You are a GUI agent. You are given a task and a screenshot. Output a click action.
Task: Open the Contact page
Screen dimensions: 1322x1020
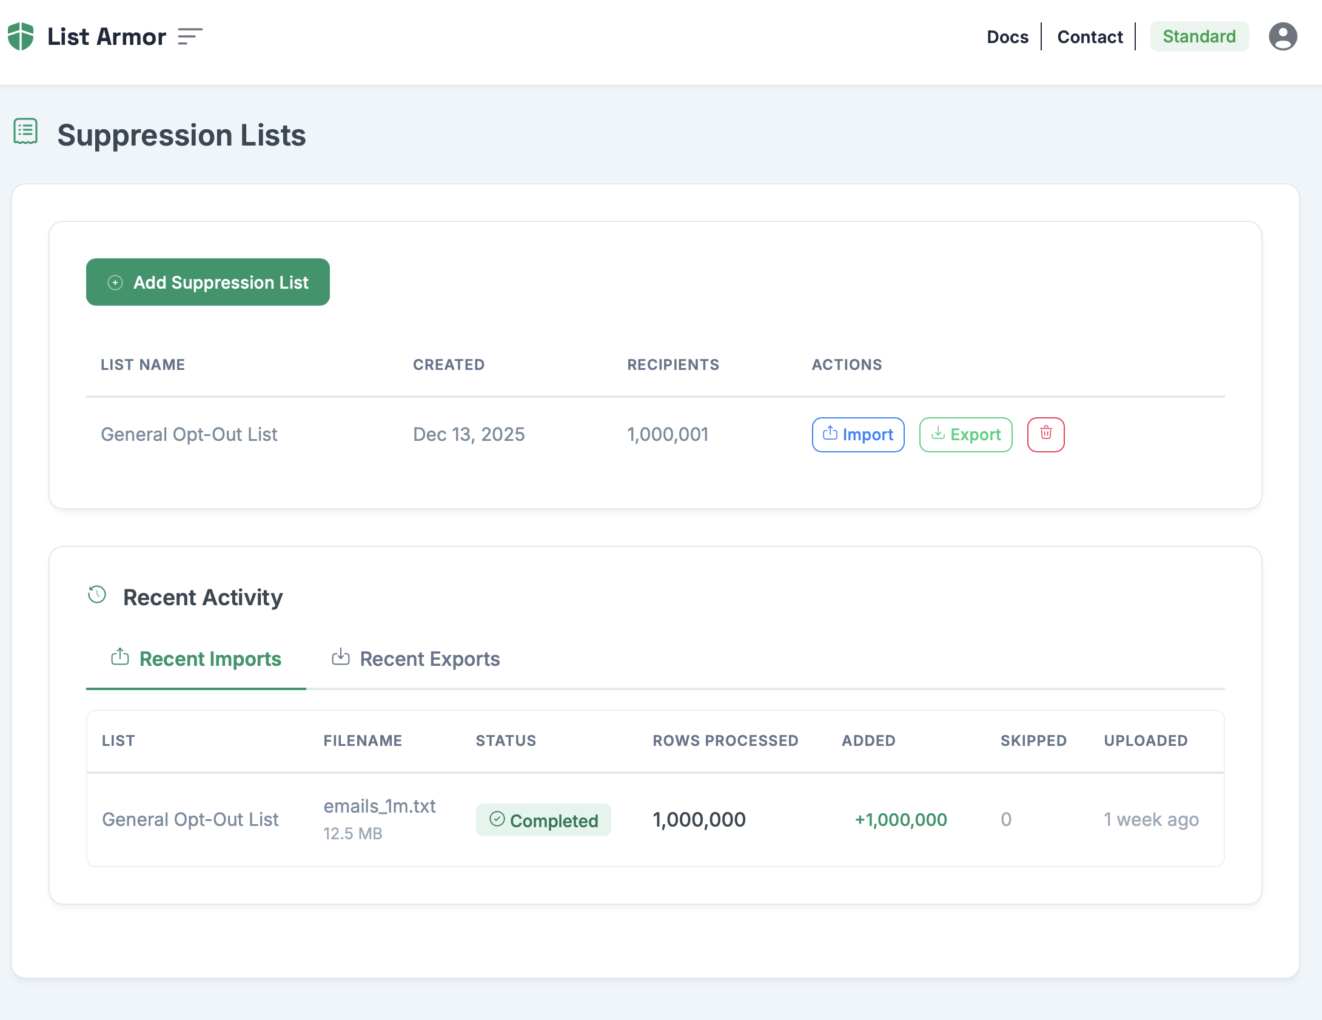click(x=1090, y=36)
